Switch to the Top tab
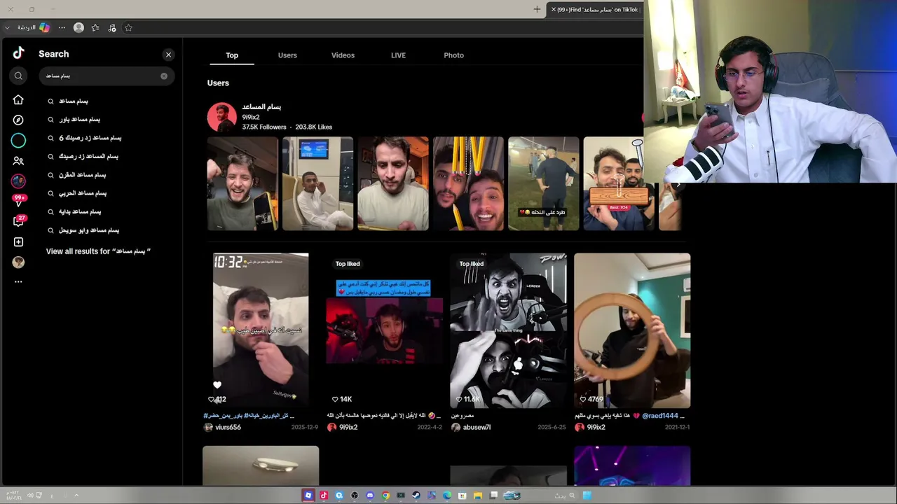The height and width of the screenshot is (504, 897). click(x=232, y=55)
